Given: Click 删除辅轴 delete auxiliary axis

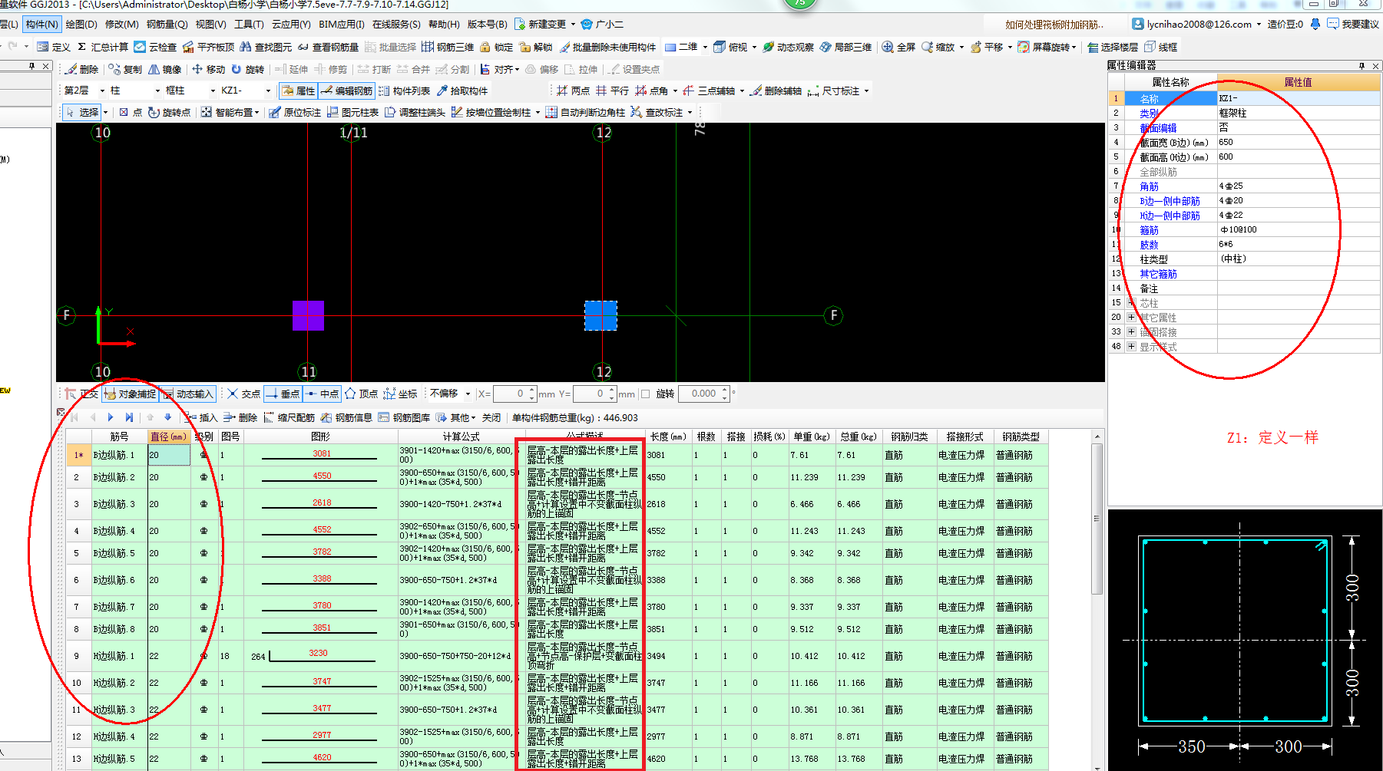Looking at the screenshot, I should [x=776, y=91].
